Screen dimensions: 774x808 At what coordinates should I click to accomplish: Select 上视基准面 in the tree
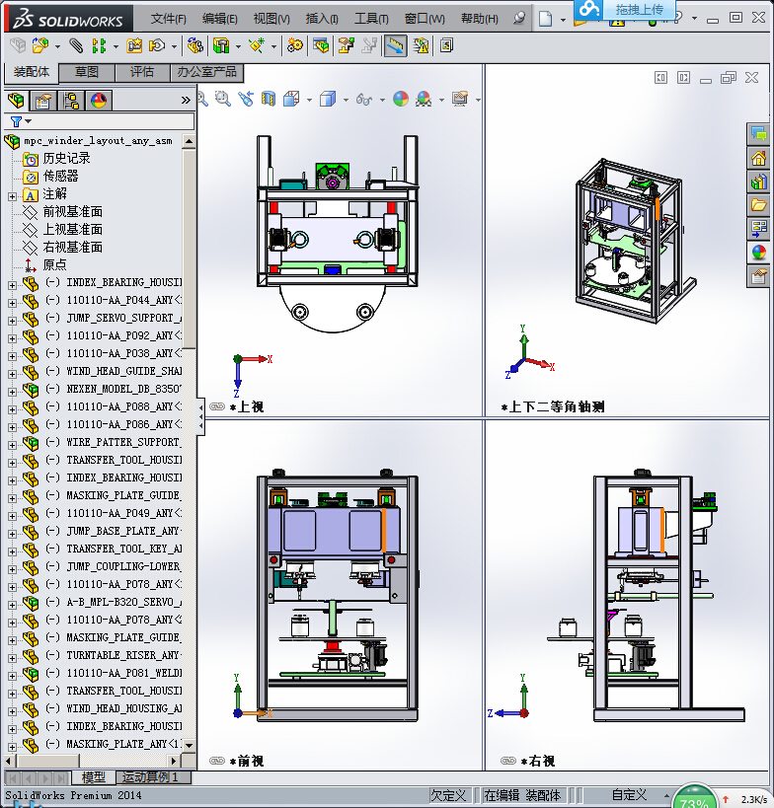tap(73, 229)
